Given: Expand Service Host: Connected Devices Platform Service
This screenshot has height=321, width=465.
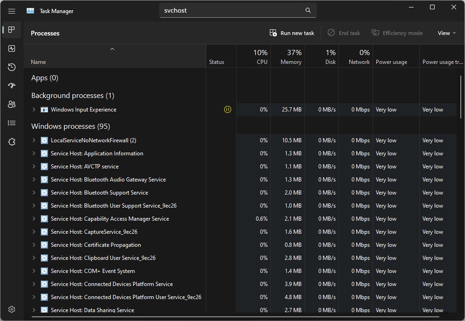Looking at the screenshot, I should [34, 284].
